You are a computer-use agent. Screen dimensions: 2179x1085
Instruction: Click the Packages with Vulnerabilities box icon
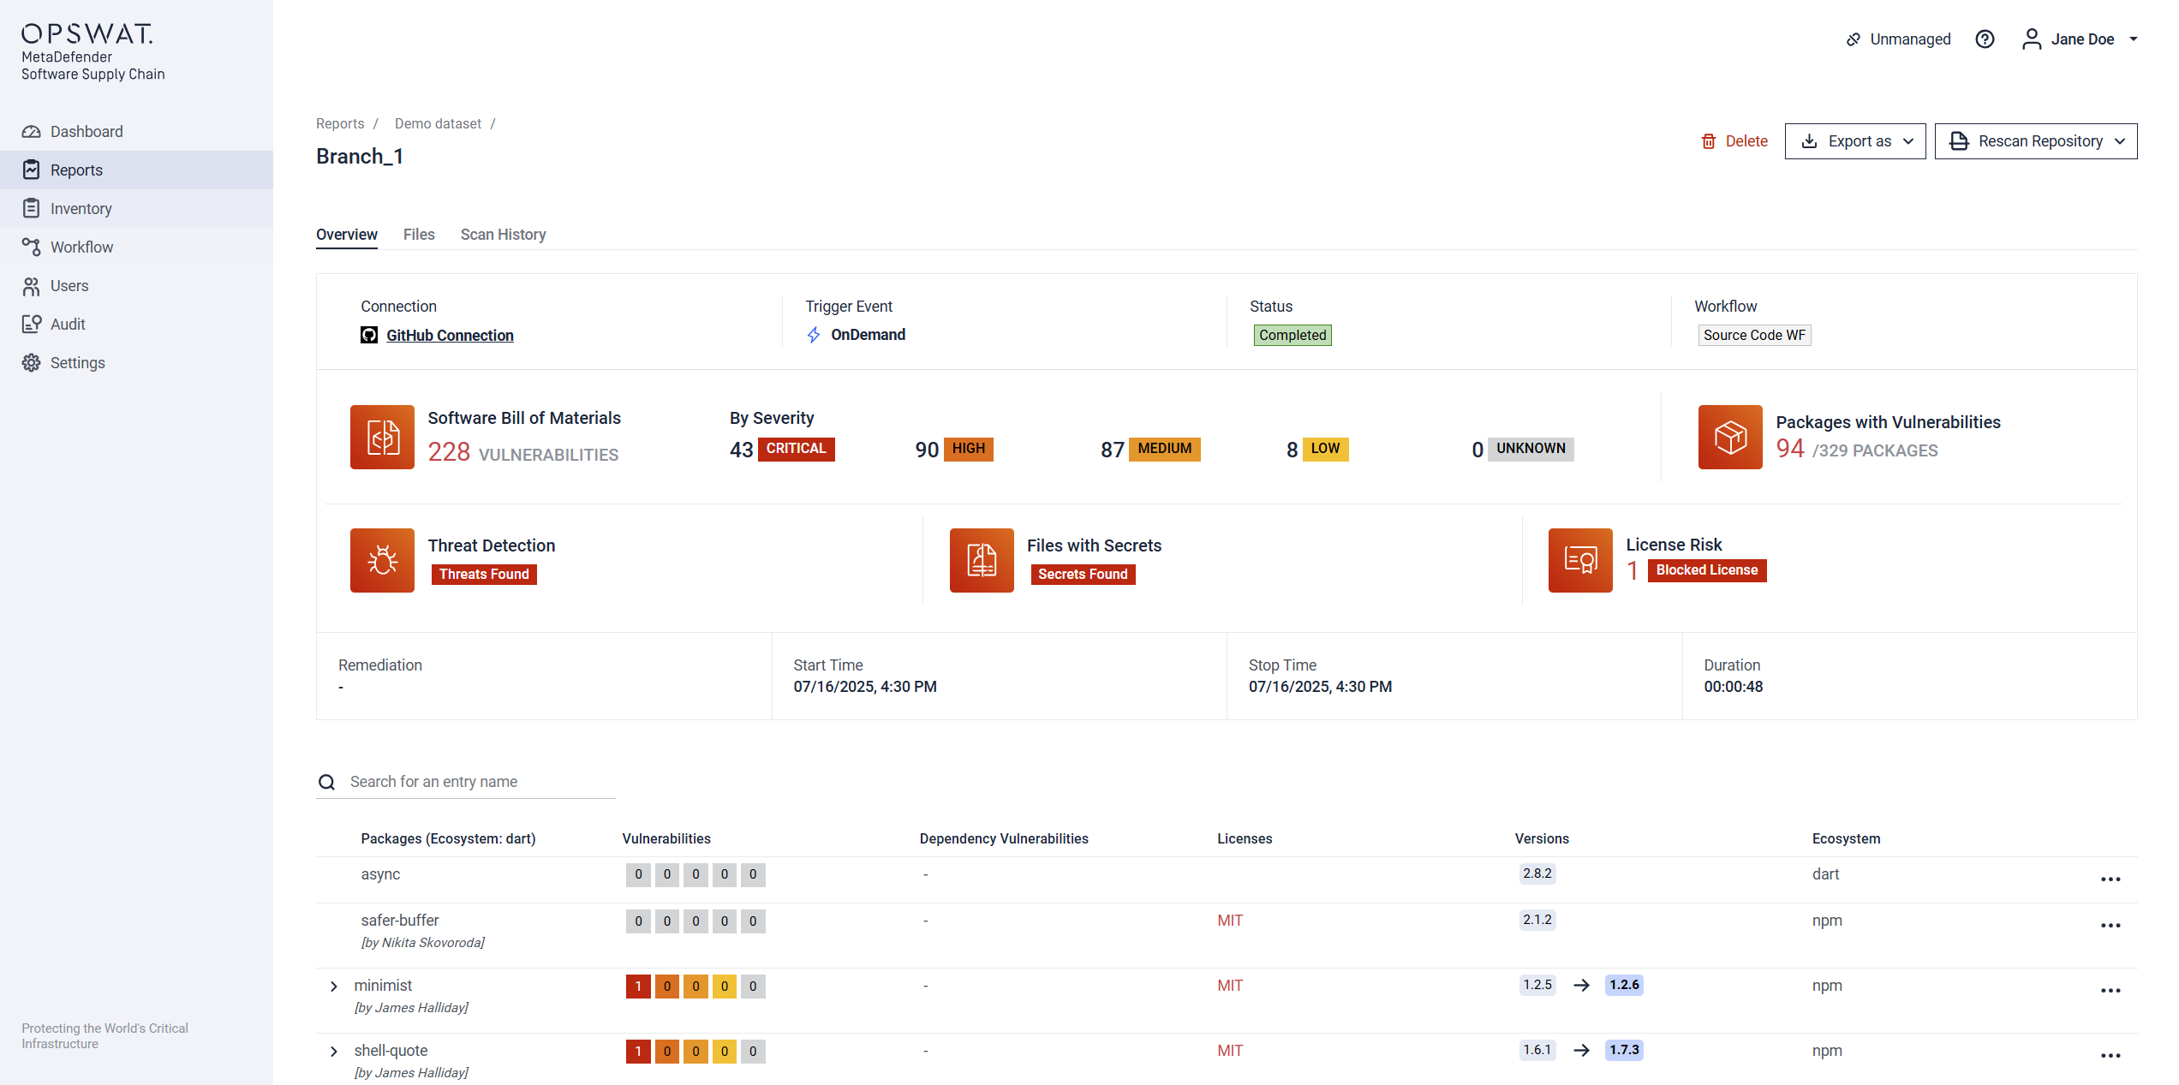click(x=1730, y=437)
